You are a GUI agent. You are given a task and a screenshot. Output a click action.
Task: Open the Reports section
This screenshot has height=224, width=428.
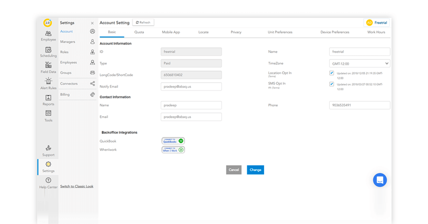(x=48, y=98)
